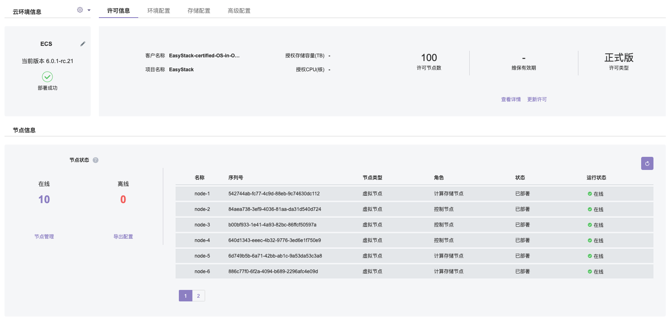Open the 存储配置 tab
Screen dimensions: 667x319
[199, 11]
